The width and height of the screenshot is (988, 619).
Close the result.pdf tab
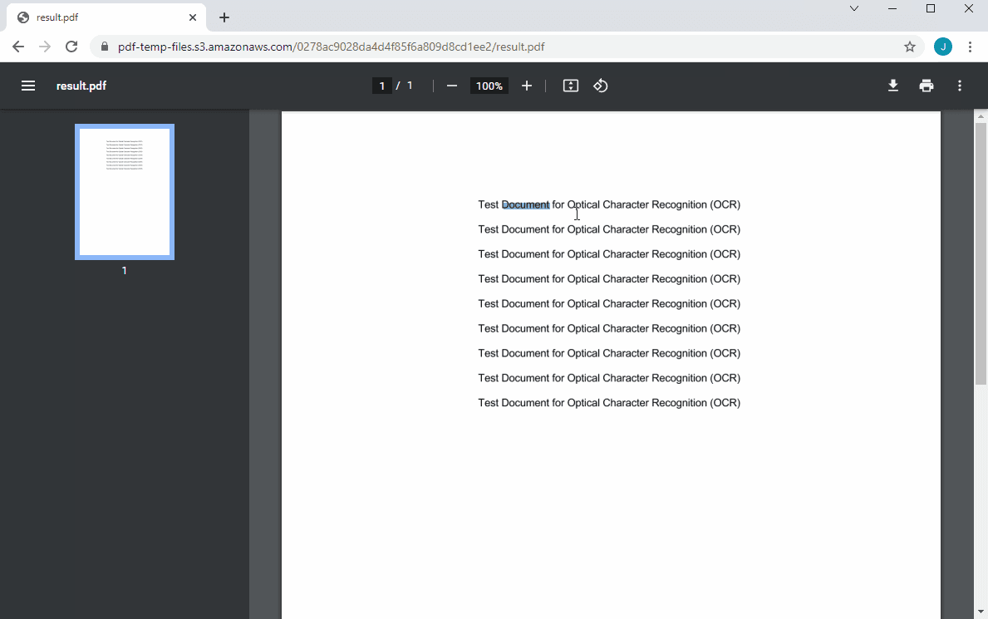(193, 17)
